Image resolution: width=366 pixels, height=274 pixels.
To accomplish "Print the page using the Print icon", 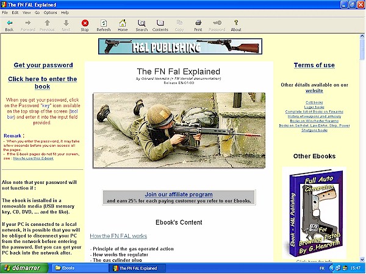I will click(198, 23).
